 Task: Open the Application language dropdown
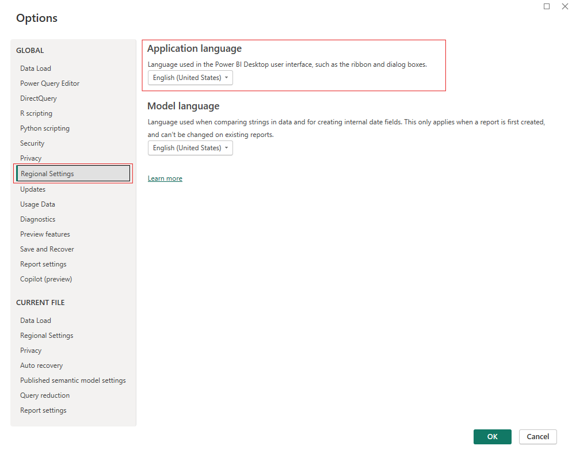(x=190, y=78)
